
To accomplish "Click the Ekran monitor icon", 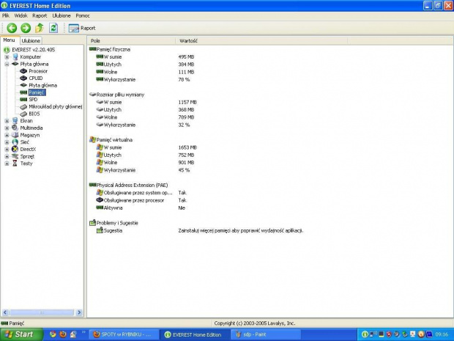I will (15, 120).
